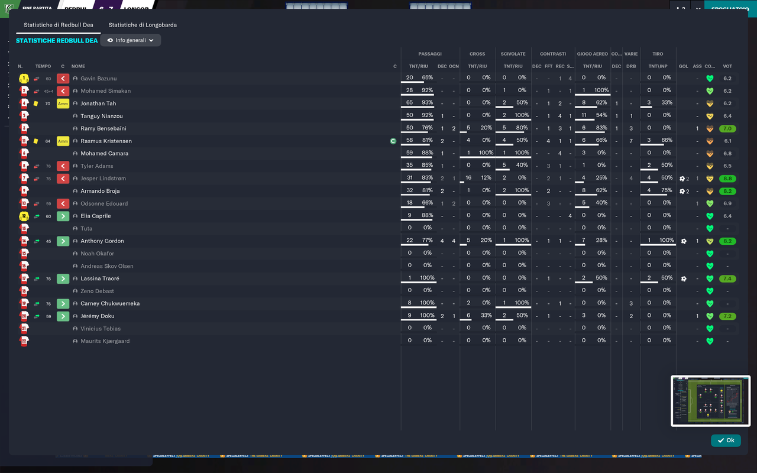Sort by the GOL column header
Image resolution: width=757 pixels, height=473 pixels.
point(684,66)
